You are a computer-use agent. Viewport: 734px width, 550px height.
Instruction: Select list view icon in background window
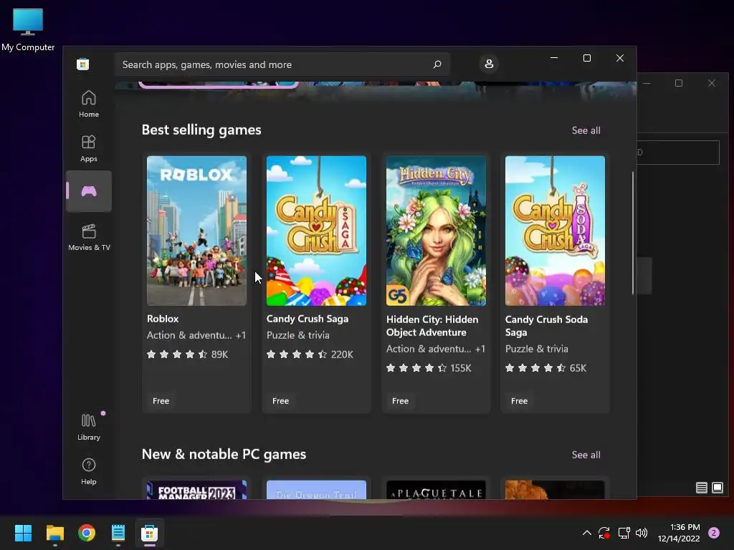point(701,488)
